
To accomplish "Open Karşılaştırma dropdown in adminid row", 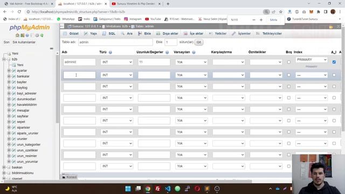I will click(x=229, y=62).
